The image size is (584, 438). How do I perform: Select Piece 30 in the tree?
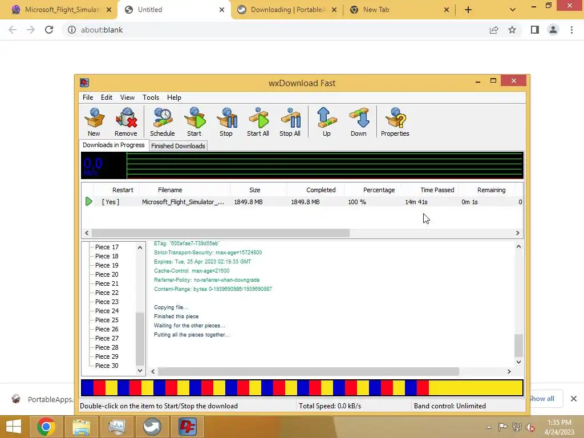pos(107,366)
